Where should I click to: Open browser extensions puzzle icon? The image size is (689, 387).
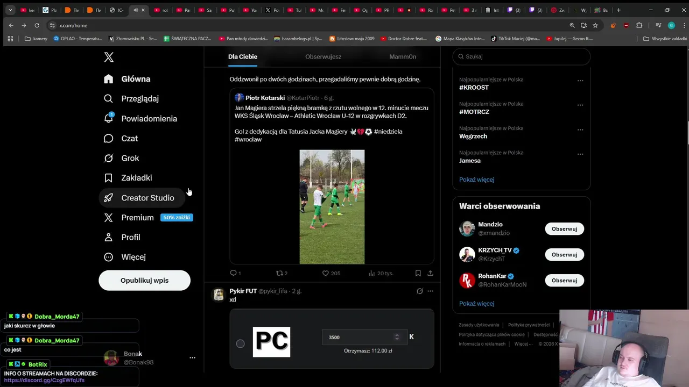[639, 25]
